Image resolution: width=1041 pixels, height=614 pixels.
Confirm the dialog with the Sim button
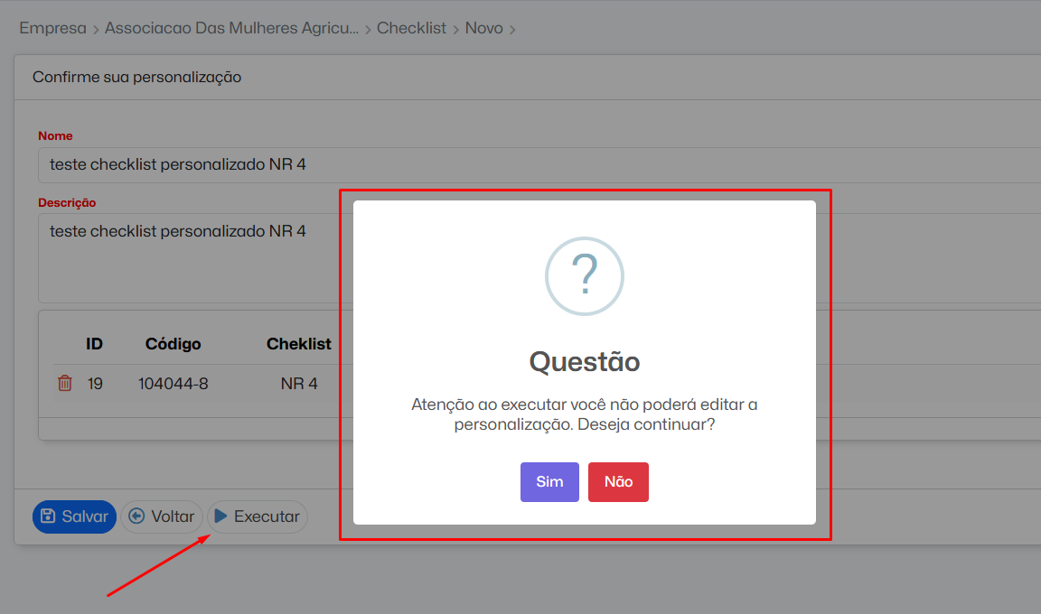point(549,482)
